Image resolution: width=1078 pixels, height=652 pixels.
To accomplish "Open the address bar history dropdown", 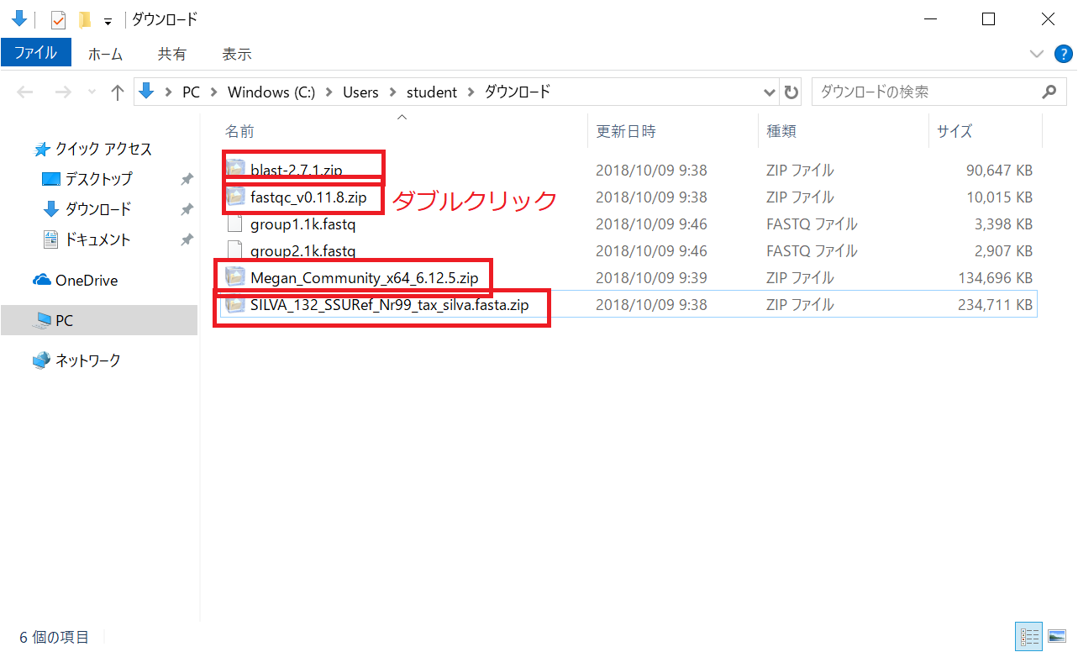I will 770,92.
